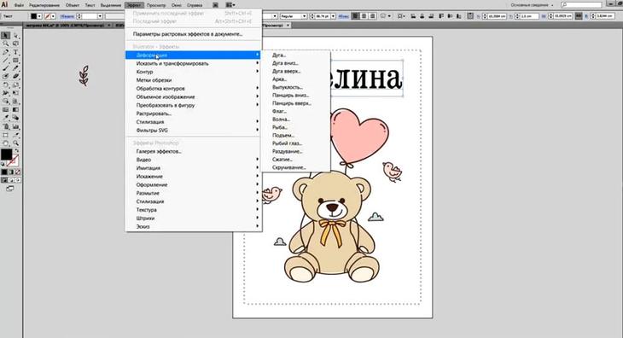Click the leaf branch drawing outside artboard
Image resolution: width=623 pixels, height=338 pixels.
pyautogui.click(x=84, y=76)
